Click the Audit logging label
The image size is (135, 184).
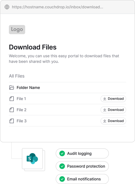(79, 153)
